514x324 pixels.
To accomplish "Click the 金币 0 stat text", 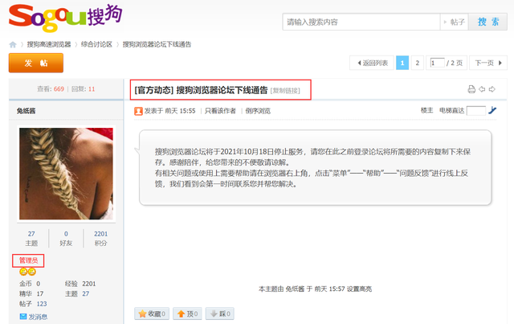I will [x=30, y=284].
